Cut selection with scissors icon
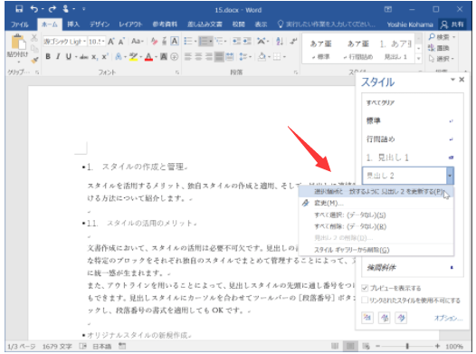The height and width of the screenshot is (354, 476). (x=34, y=38)
